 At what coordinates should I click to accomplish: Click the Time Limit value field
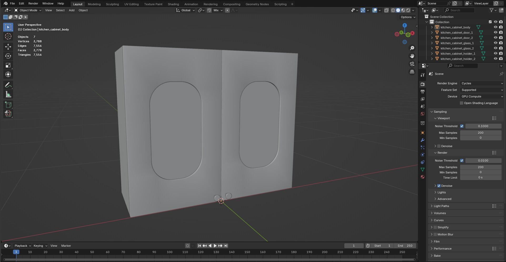point(480,178)
